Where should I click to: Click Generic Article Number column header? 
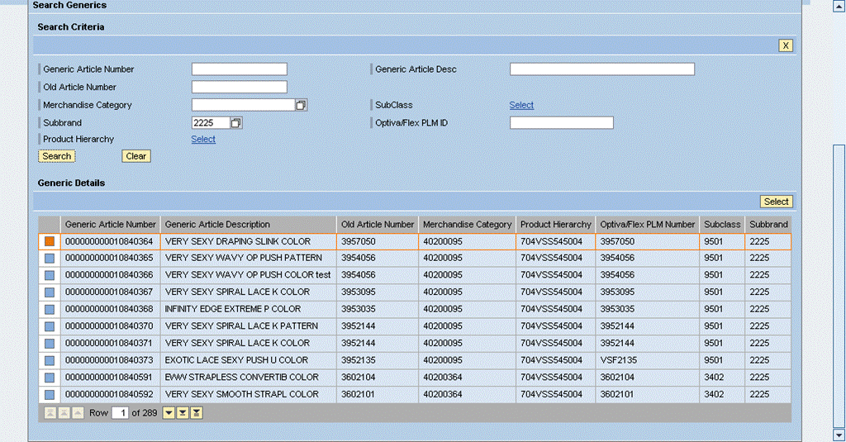pos(111,225)
